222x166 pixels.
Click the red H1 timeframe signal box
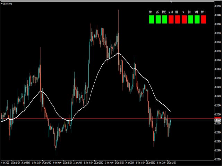(178, 19)
